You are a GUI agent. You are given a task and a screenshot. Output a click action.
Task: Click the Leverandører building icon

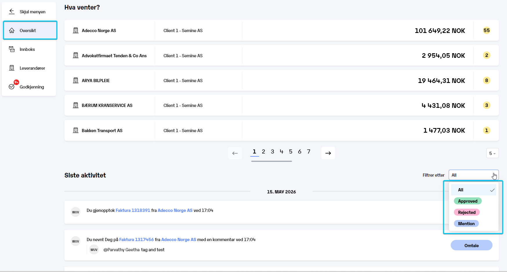(x=12, y=68)
